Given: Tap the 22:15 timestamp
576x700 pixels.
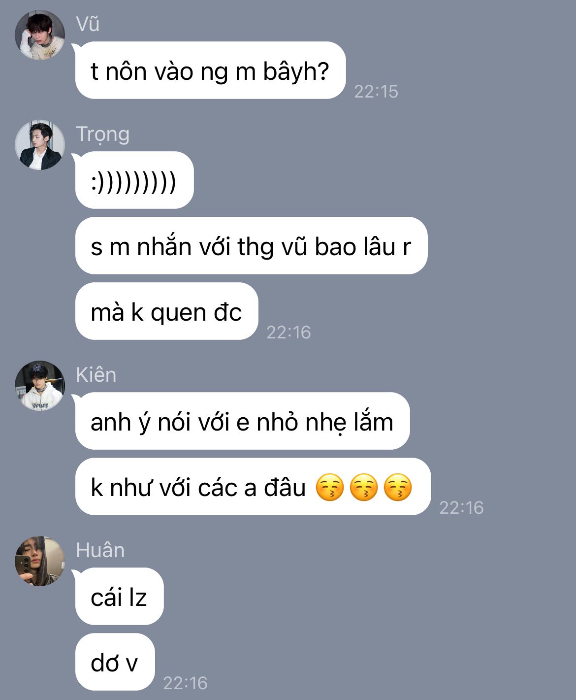Looking at the screenshot, I should [x=376, y=92].
